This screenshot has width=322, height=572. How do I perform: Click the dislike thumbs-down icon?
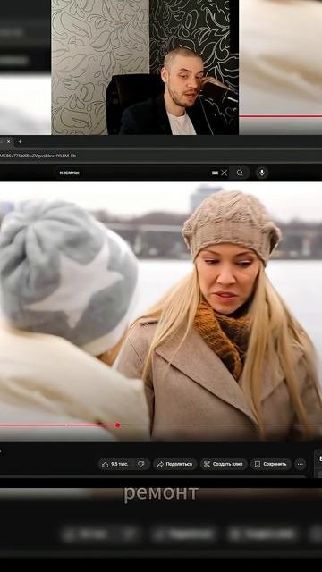[x=141, y=464]
